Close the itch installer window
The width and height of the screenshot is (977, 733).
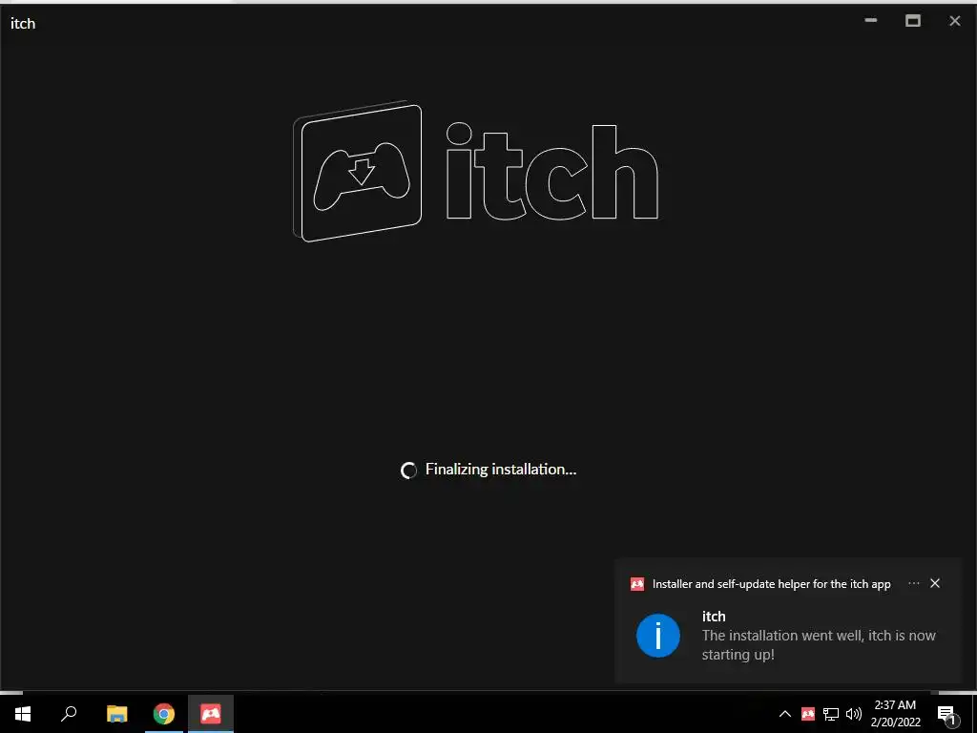click(954, 21)
